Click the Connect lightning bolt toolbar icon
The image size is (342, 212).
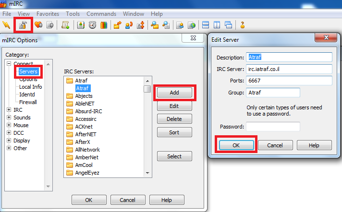pos(7,25)
